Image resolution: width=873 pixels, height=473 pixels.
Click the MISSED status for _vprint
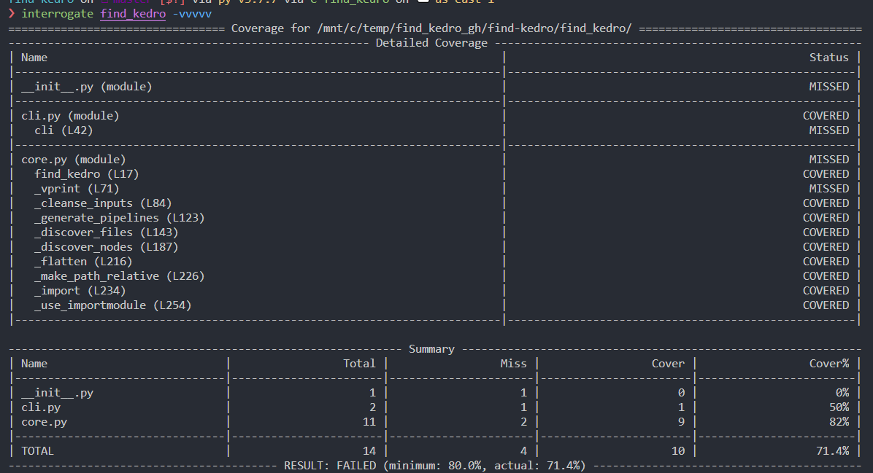tap(828, 189)
